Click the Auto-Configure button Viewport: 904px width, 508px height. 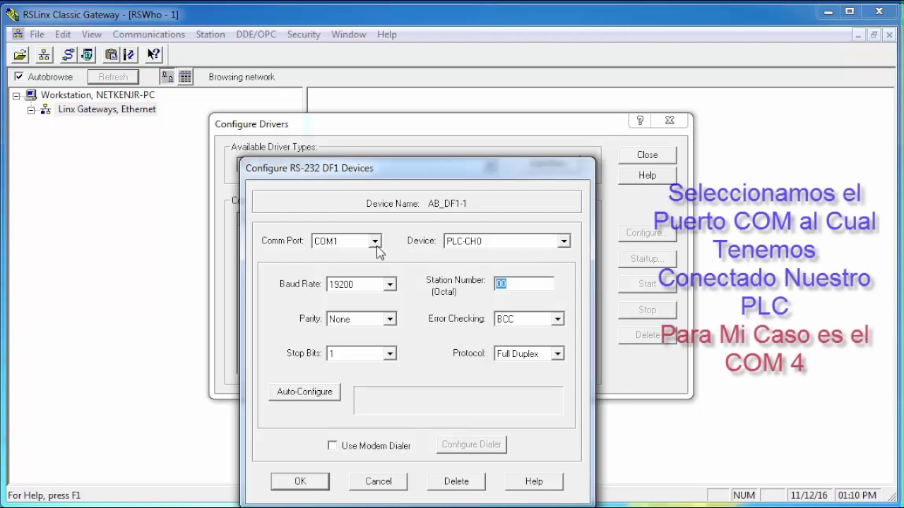coord(304,392)
